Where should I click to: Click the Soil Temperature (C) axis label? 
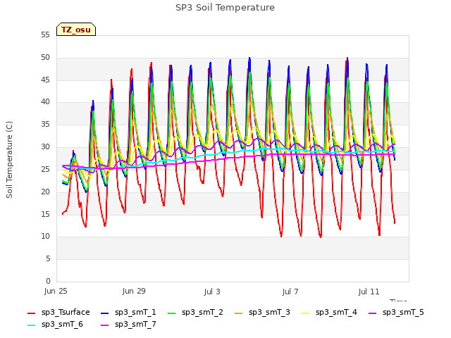tap(9, 160)
